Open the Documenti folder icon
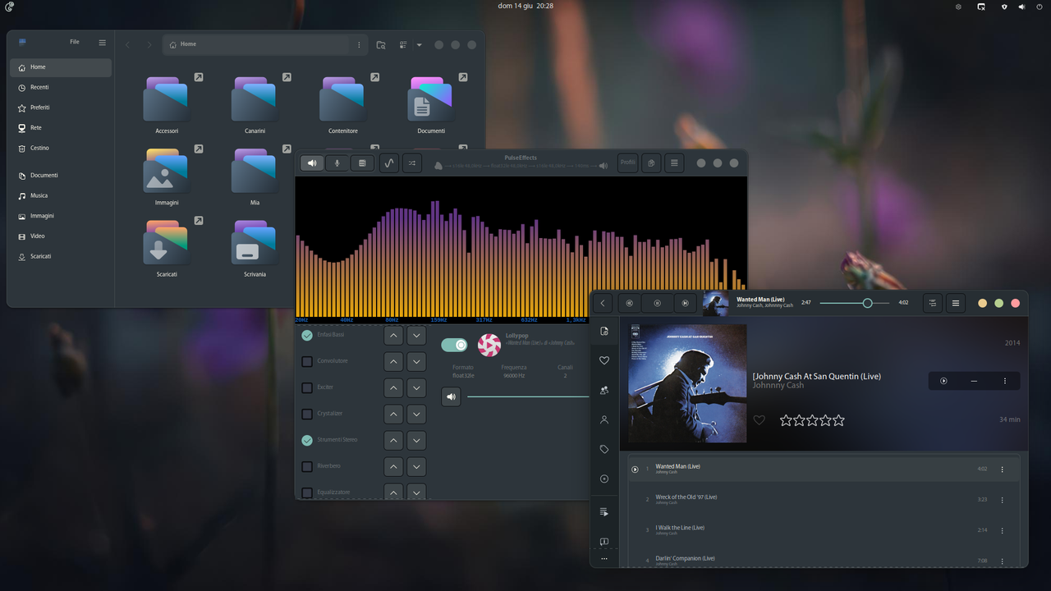 [430, 98]
